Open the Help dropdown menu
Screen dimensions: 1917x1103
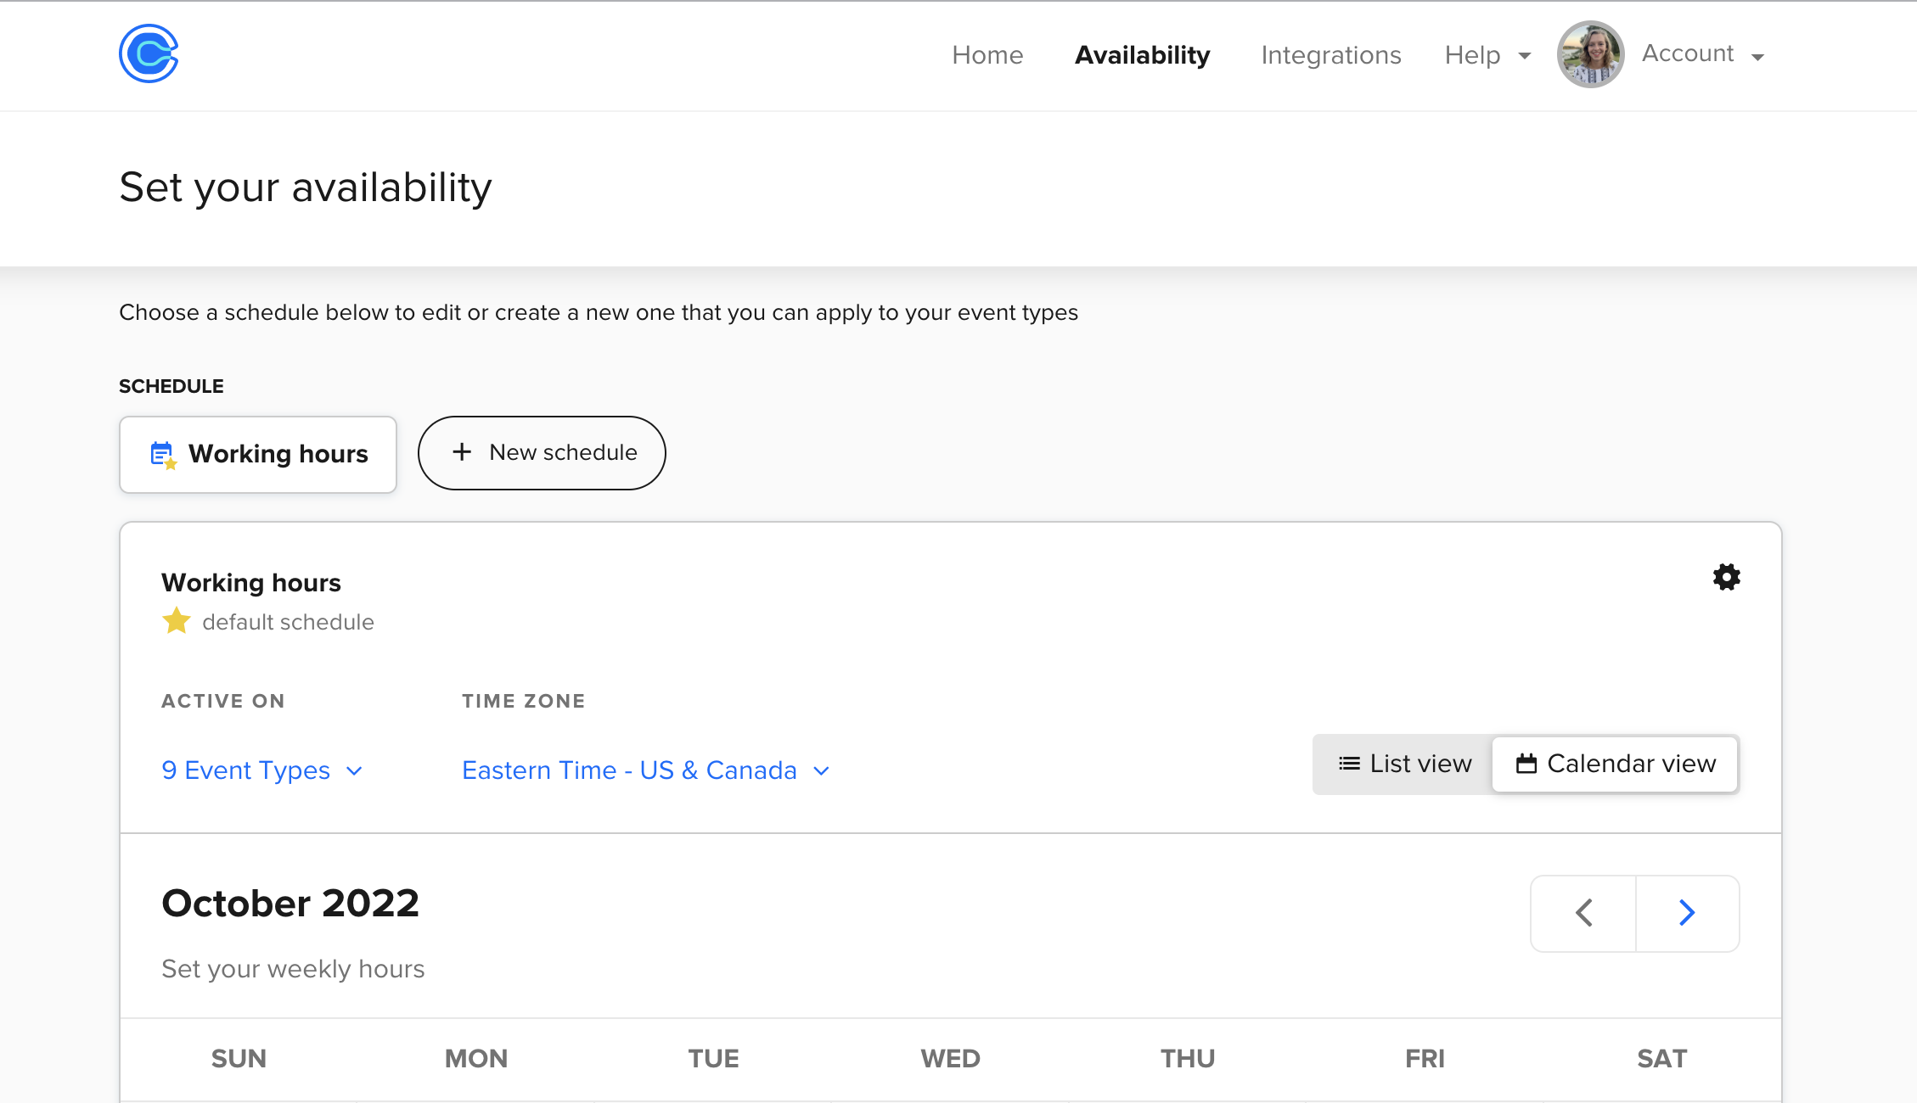tap(1487, 54)
